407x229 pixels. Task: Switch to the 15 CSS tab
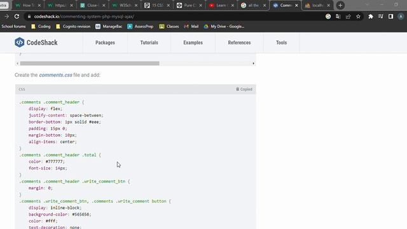pyautogui.click(x=157, y=5)
